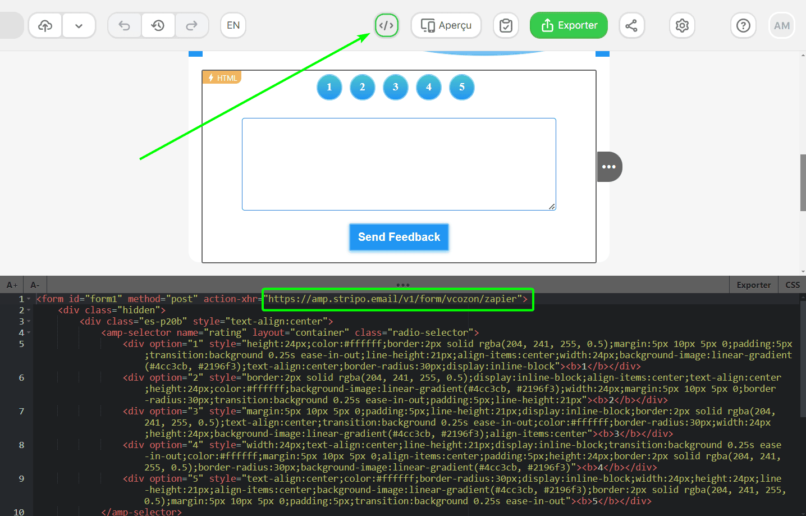806x516 pixels.
Task: Select rating circle 4
Action: 429,87
